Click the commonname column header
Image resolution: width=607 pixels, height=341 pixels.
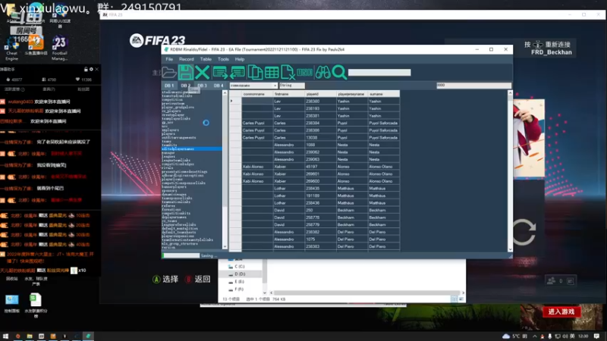pyautogui.click(x=257, y=94)
